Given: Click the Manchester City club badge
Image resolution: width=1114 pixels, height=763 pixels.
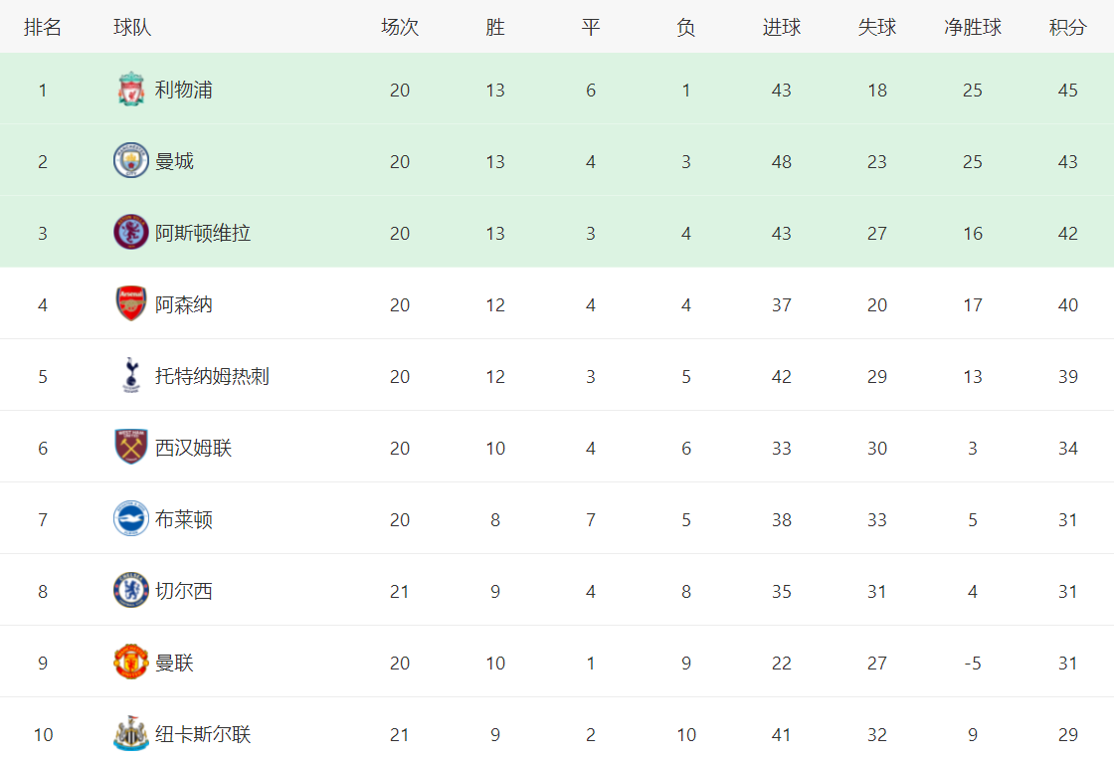Looking at the screenshot, I should tap(130, 160).
